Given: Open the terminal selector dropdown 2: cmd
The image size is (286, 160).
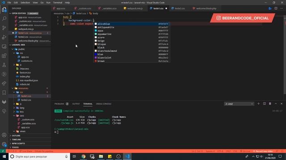Looking at the screenshot, I should tap(239, 104).
